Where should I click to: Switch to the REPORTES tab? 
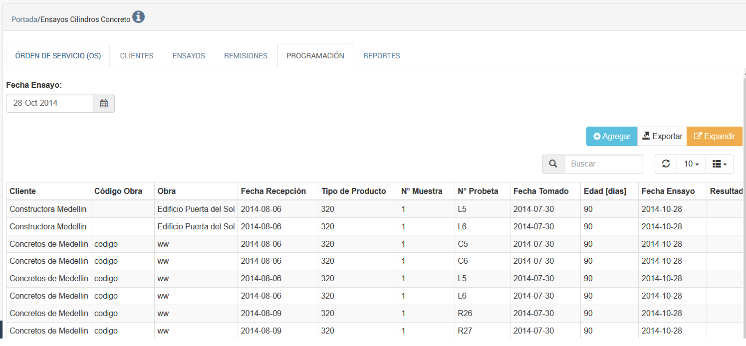click(381, 56)
